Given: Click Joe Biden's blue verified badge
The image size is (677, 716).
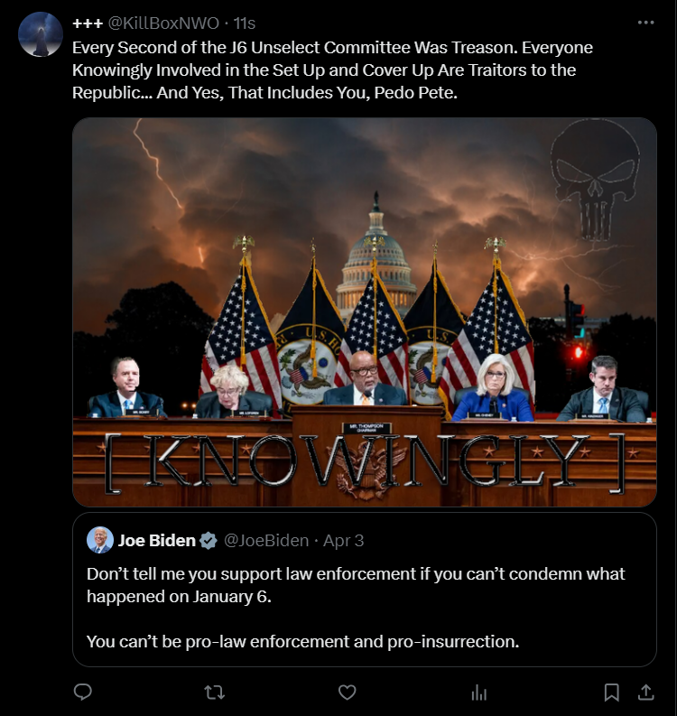Looking at the screenshot, I should pyautogui.click(x=209, y=541).
